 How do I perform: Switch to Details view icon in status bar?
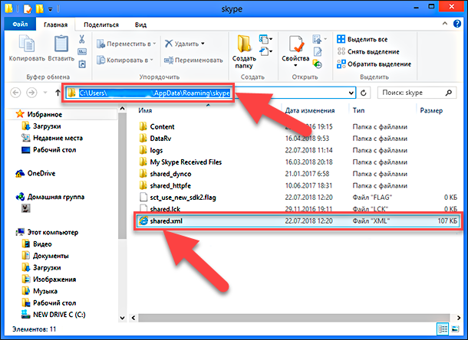click(x=443, y=329)
